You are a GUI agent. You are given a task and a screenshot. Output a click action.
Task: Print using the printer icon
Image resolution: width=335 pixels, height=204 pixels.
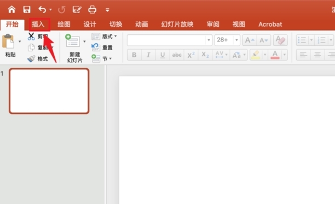pyautogui.click(x=93, y=10)
